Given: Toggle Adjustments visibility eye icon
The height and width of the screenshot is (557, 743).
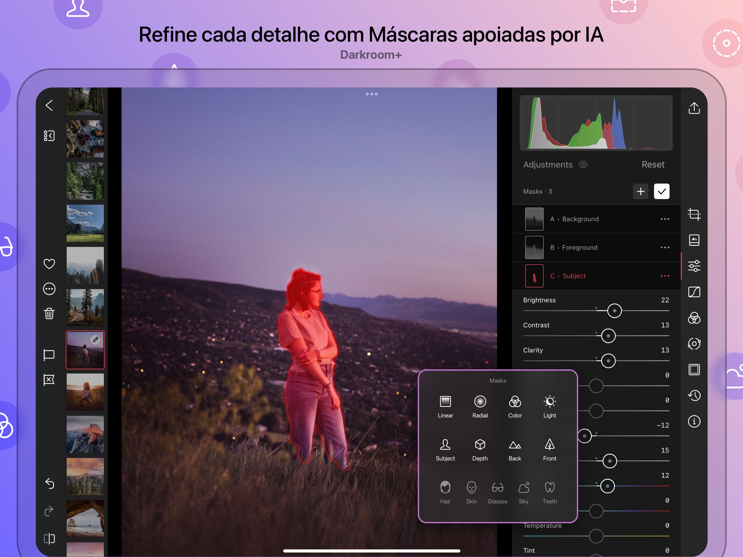Looking at the screenshot, I should [583, 165].
